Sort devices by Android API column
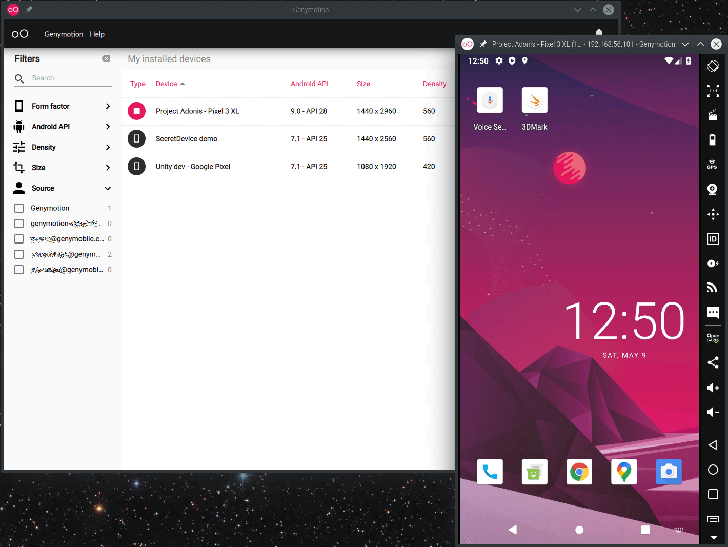728x547 pixels. (309, 84)
